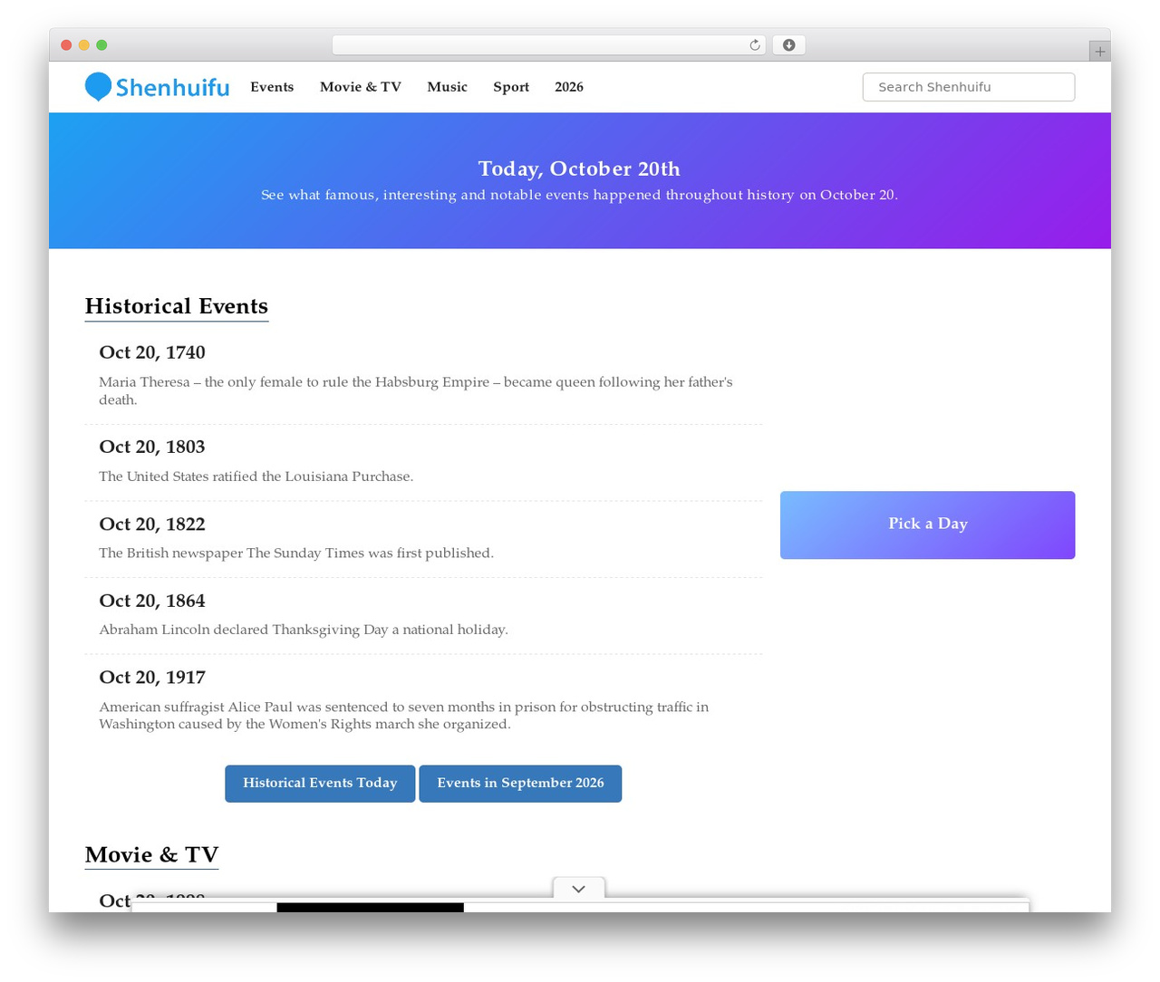Viewport: 1160px width, 982px height.
Task: Click the browser download arrow icon
Action: click(x=788, y=45)
